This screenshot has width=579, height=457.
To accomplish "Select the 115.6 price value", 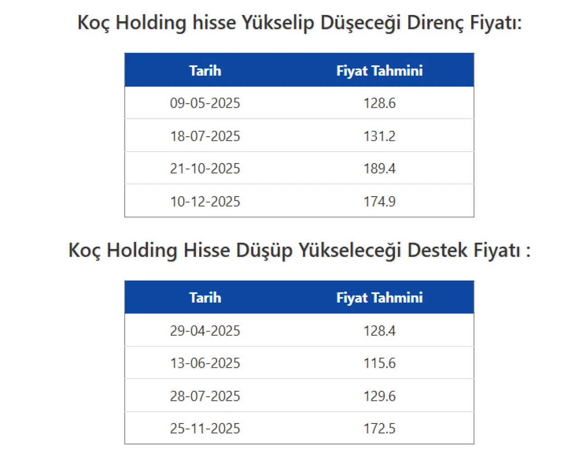I will 380,363.
